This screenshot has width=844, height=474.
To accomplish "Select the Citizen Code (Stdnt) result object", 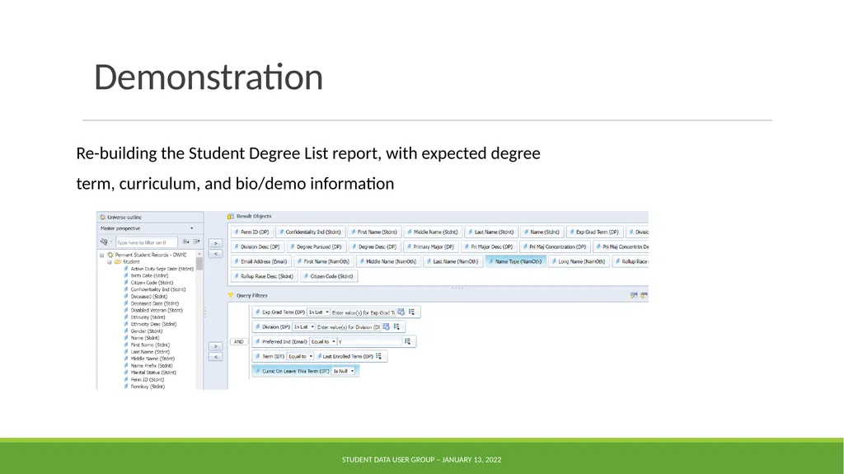I will tap(328, 276).
